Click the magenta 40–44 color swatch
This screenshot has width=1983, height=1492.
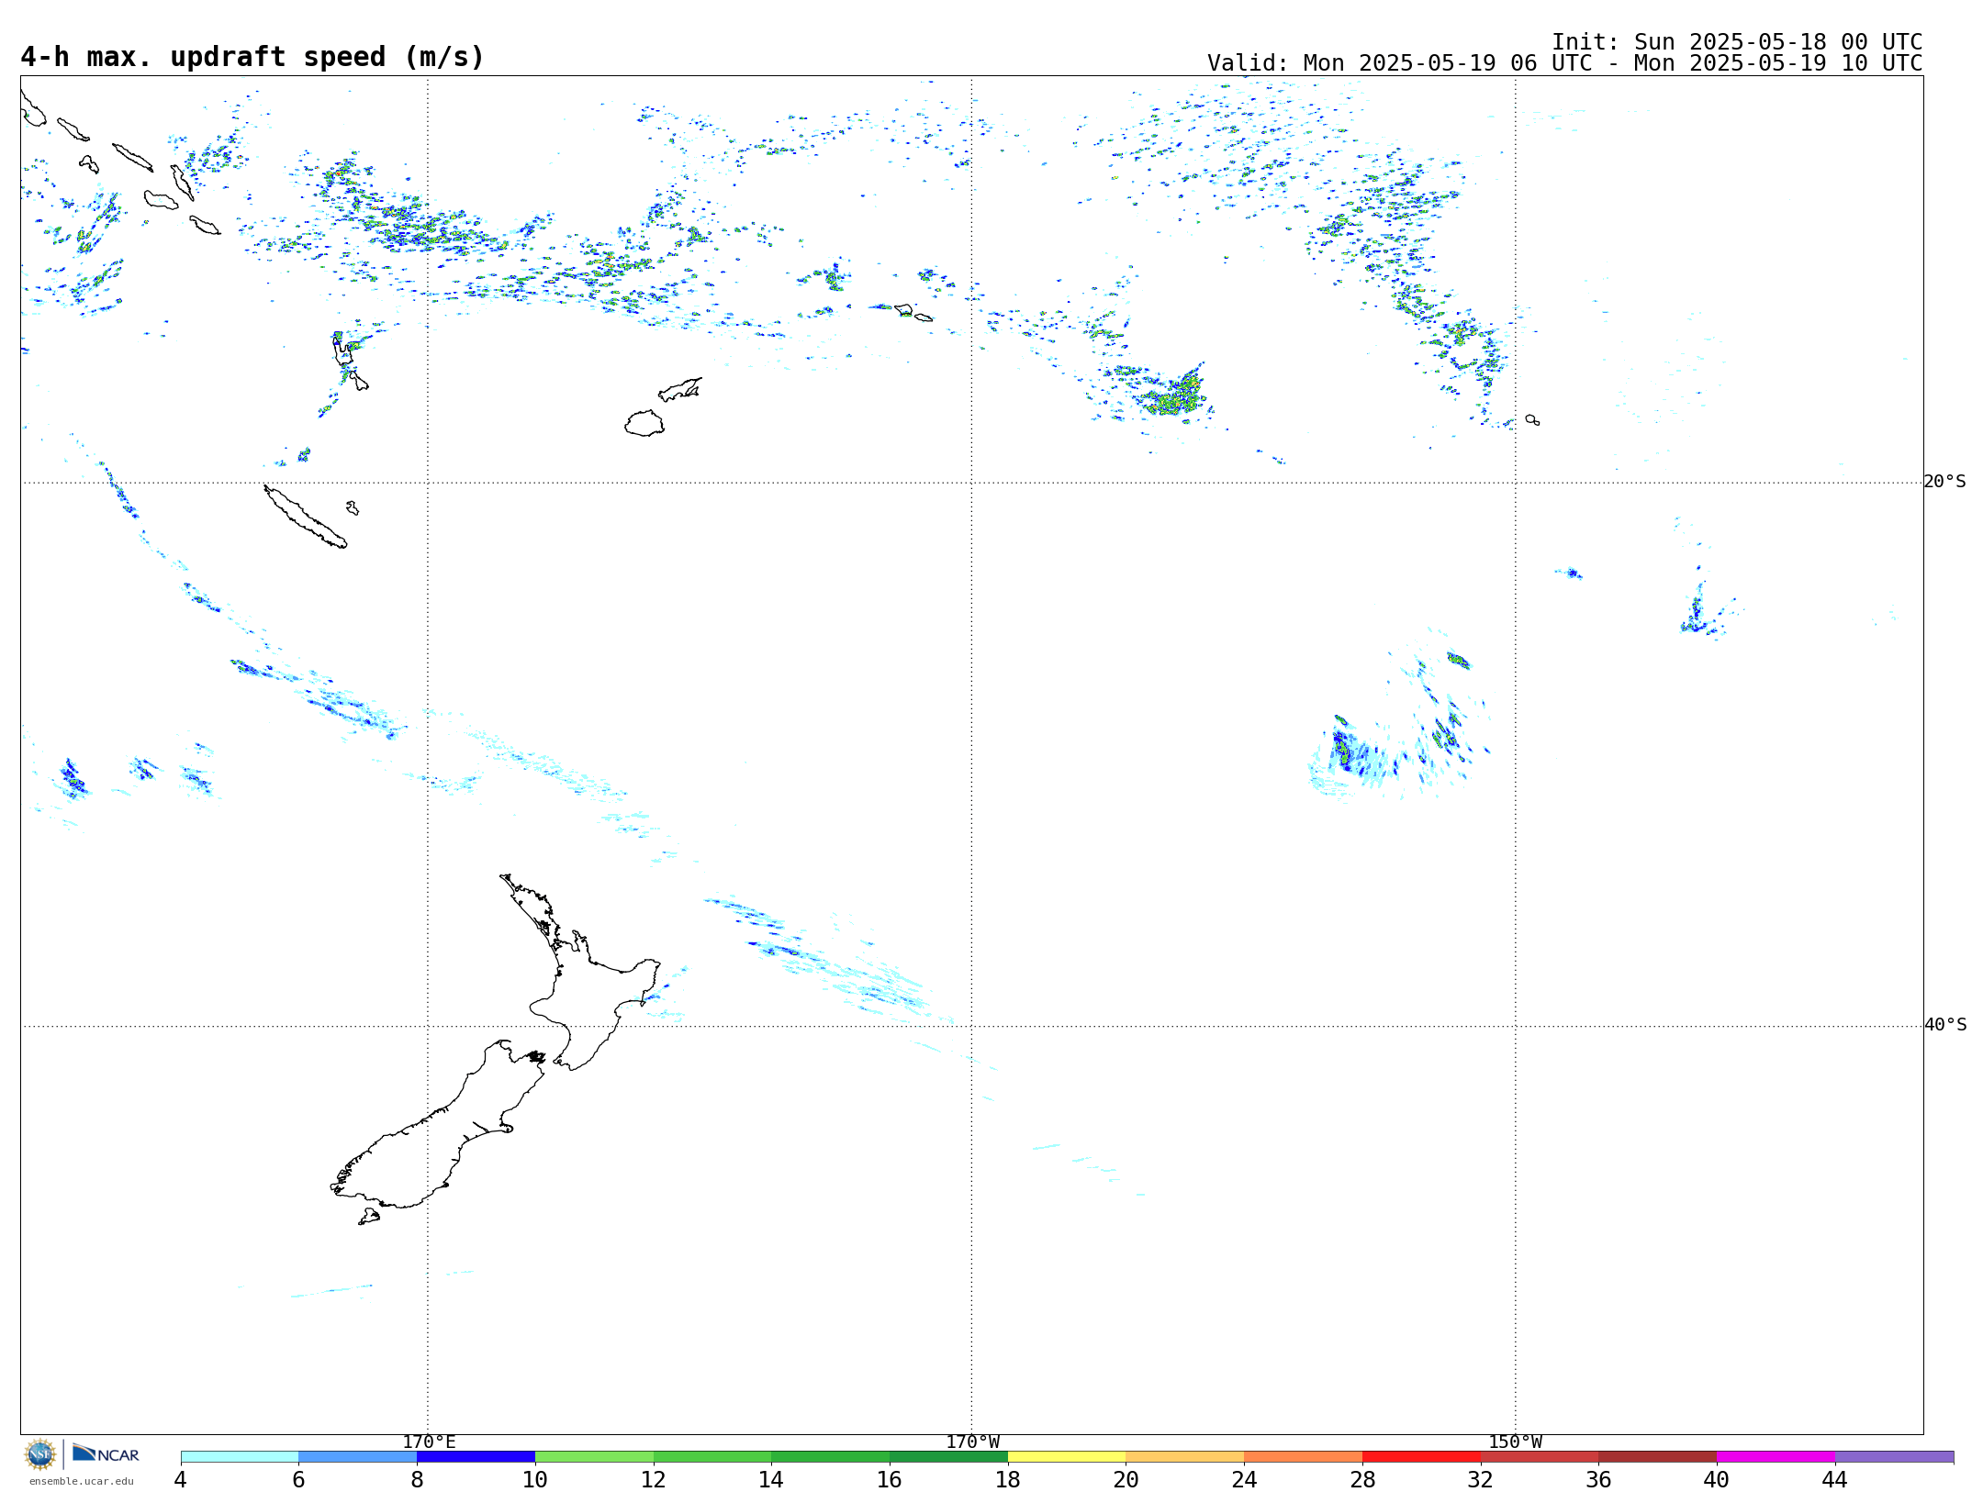click(x=1776, y=1456)
